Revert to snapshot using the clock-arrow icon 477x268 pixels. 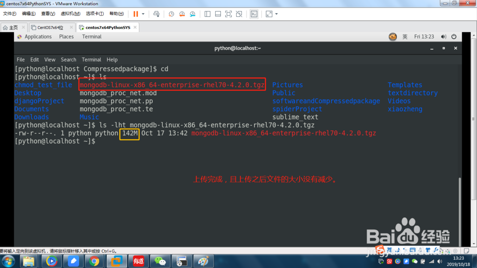[182, 14]
